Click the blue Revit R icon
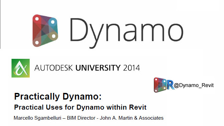The image size is (224, 126). tap(171, 85)
